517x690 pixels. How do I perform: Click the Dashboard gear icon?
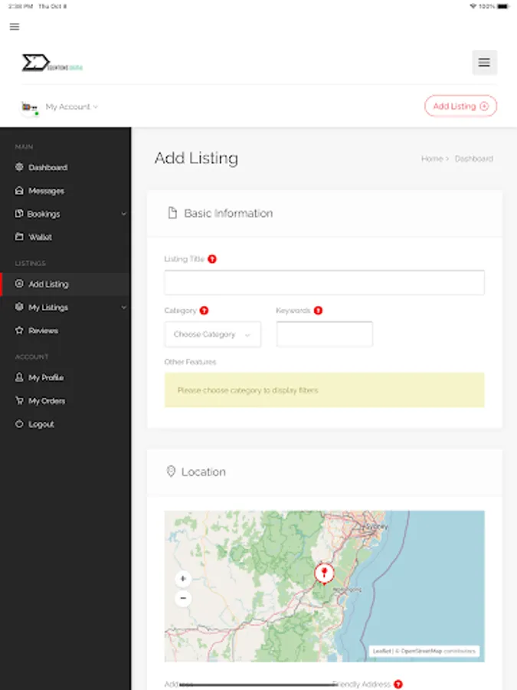(19, 167)
